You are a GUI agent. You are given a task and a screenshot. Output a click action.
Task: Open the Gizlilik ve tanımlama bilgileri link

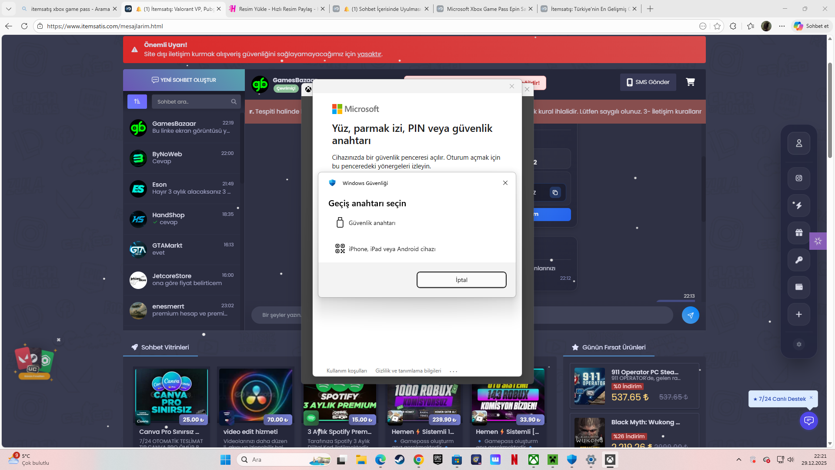pyautogui.click(x=408, y=371)
